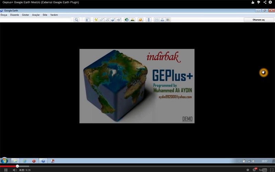Open the Ekle menu

45,15
